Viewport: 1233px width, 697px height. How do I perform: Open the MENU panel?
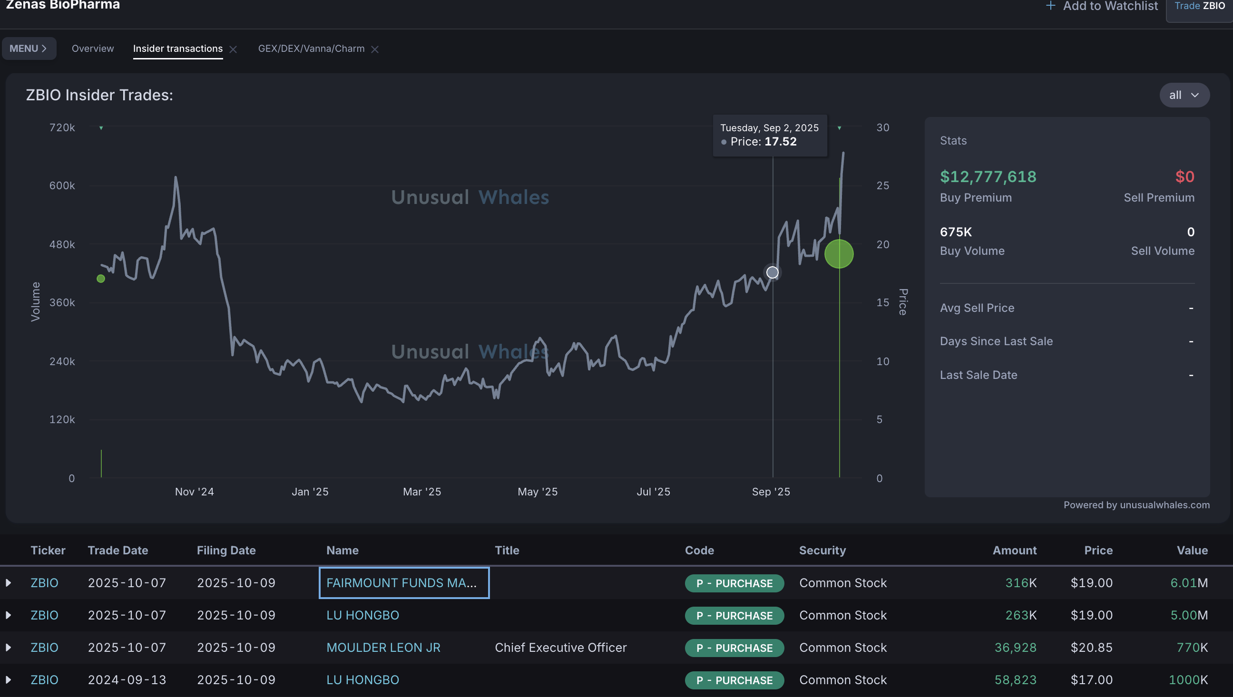pyautogui.click(x=29, y=49)
